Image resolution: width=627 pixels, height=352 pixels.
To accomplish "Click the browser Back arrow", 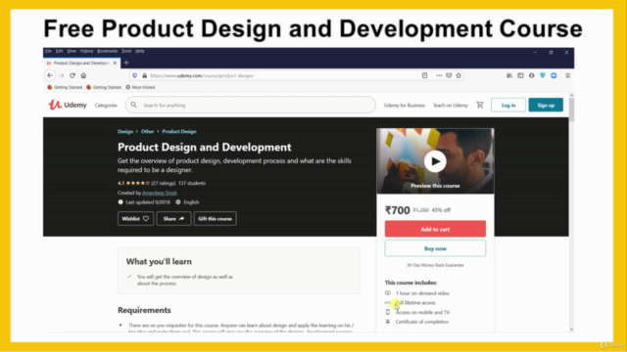I will pos(50,75).
